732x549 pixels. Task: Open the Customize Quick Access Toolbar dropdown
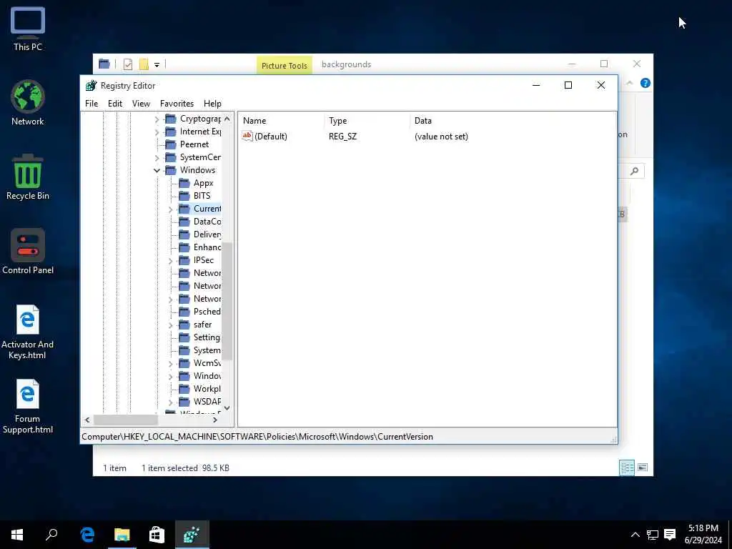tap(157, 65)
